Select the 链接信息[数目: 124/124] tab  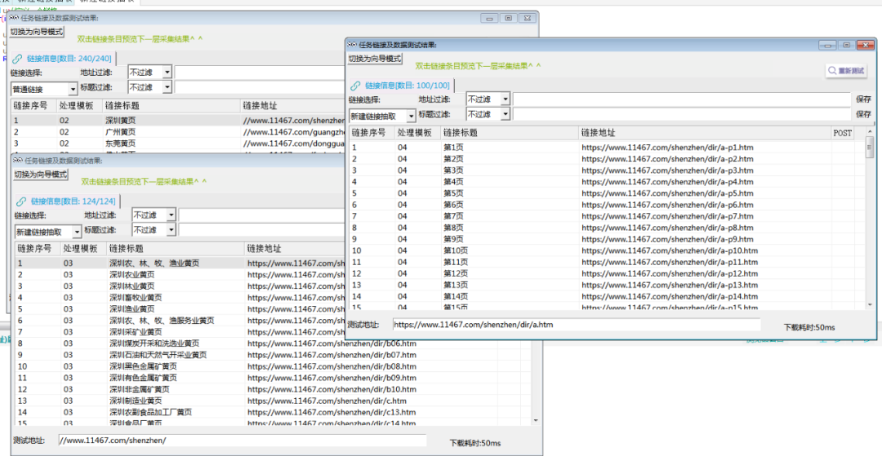(67, 201)
